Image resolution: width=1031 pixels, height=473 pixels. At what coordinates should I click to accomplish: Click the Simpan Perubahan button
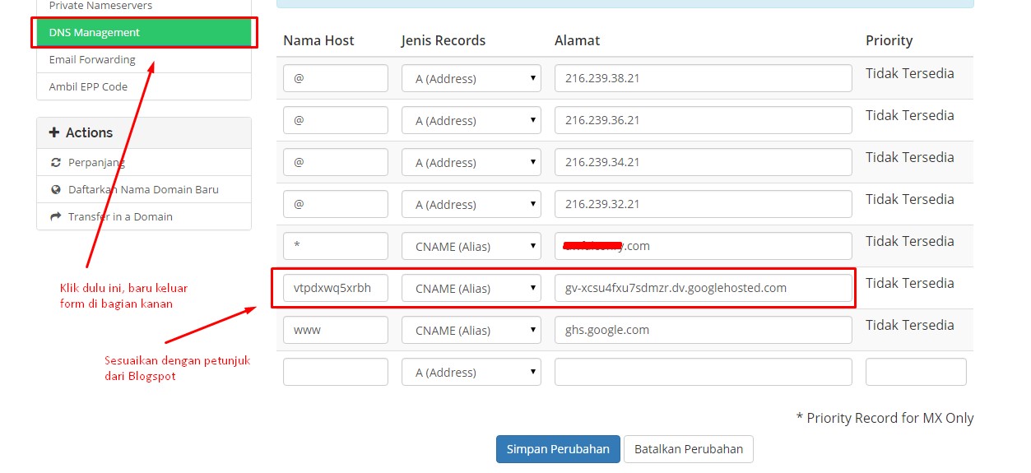click(x=558, y=449)
